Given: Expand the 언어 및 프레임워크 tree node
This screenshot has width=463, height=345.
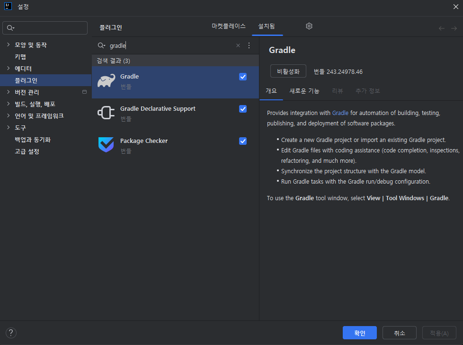Looking at the screenshot, I should point(8,115).
